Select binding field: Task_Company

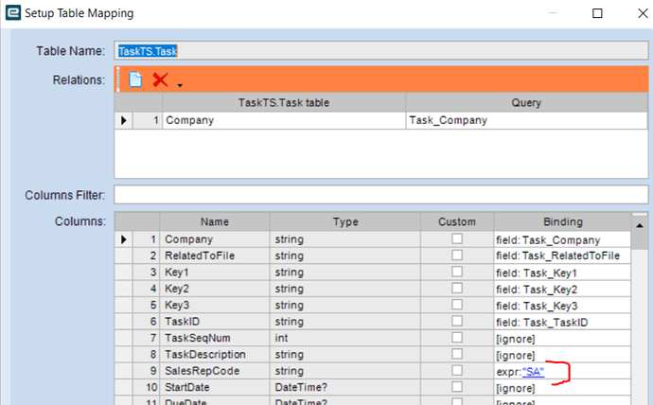563,239
